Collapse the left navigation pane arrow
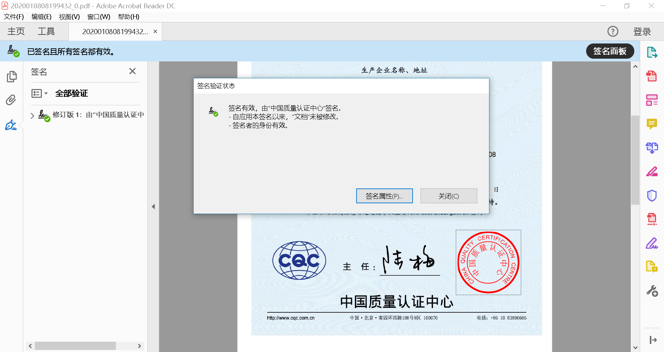The image size is (664, 352). [153, 207]
